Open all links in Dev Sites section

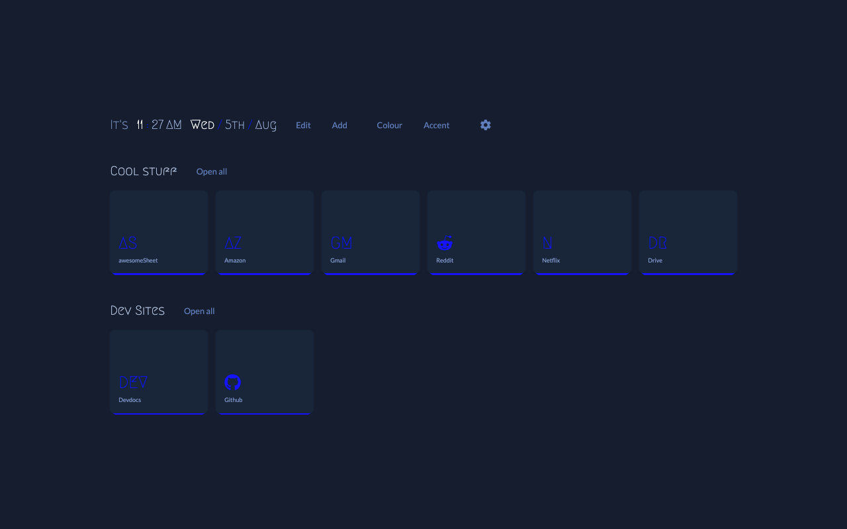coord(199,311)
